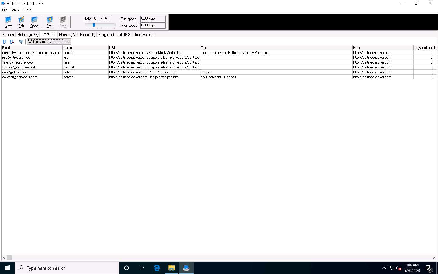Click the max Jobs field showing 5
This screenshot has height=274, width=438.
pyautogui.click(x=107, y=19)
